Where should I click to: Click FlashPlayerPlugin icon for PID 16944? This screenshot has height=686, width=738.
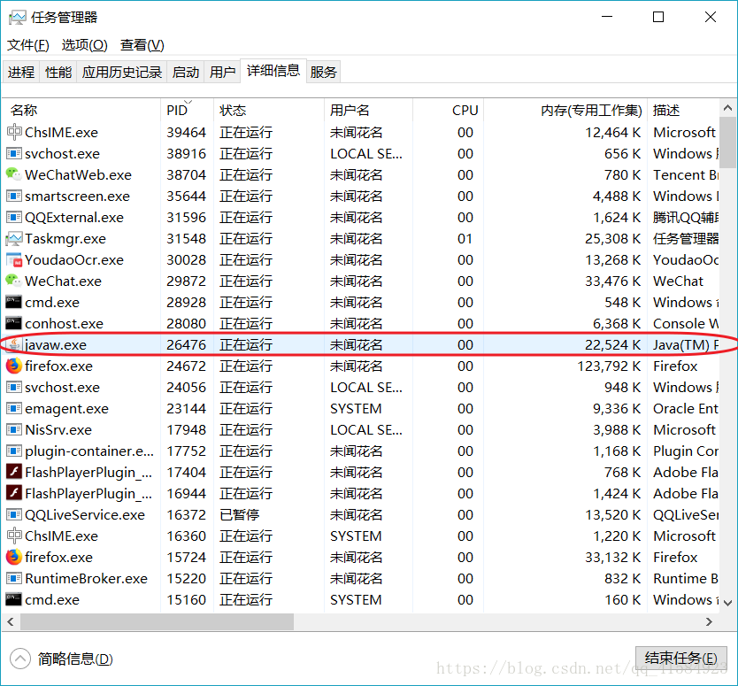[14, 492]
